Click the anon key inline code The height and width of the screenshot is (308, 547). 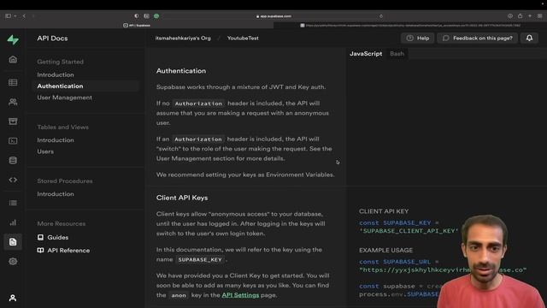point(179,295)
